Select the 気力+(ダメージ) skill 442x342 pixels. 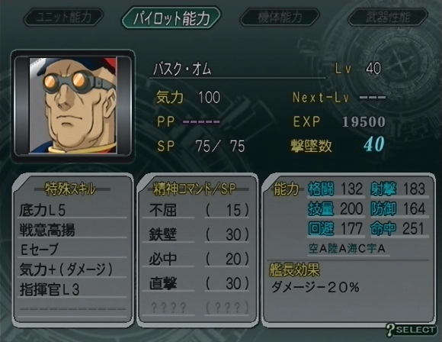click(72, 269)
